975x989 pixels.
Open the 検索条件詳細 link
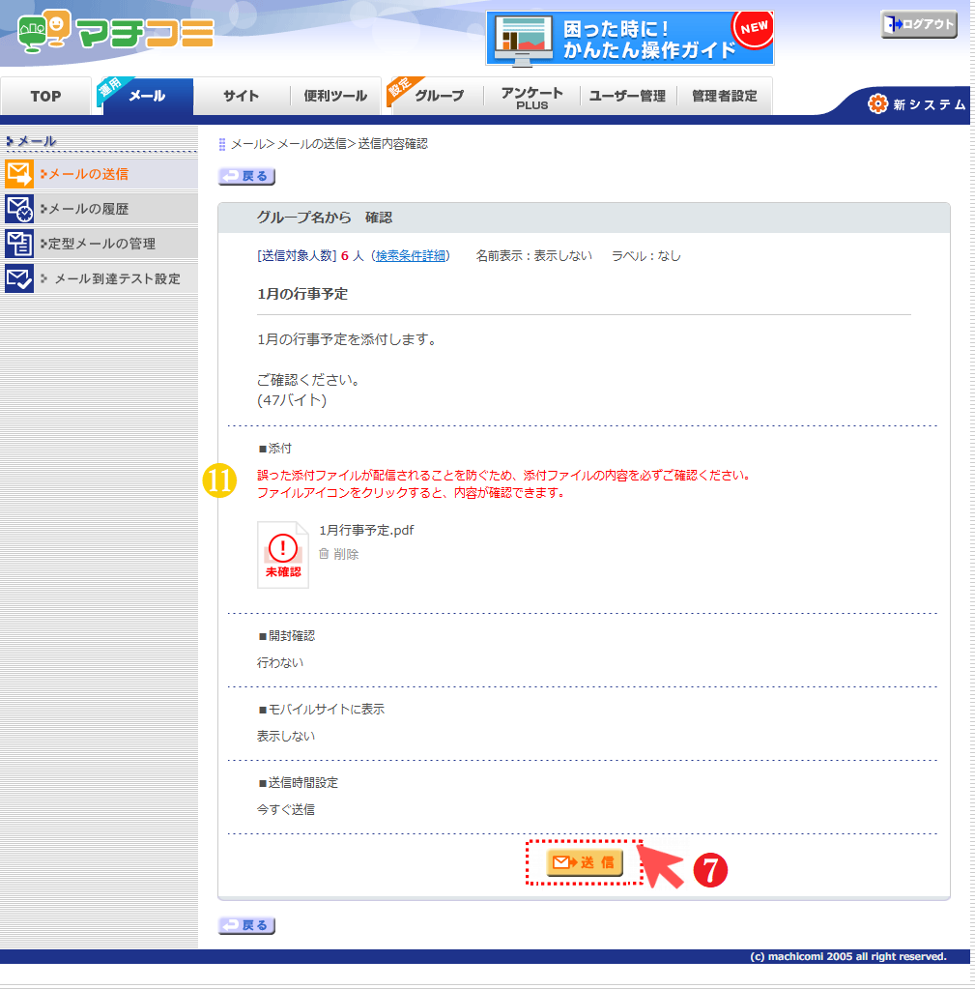pos(411,256)
